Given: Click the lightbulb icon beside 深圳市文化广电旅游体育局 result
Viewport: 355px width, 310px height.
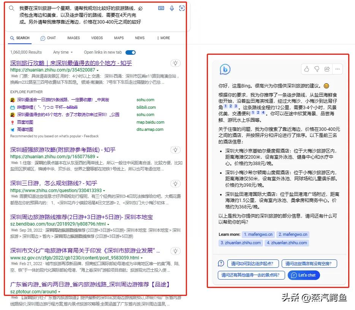Looking at the screenshot, I should pyautogui.click(x=176, y=251).
